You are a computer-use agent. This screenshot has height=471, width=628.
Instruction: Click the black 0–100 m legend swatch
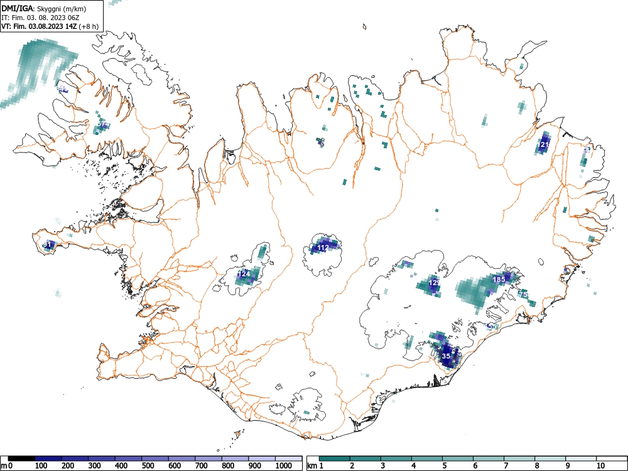pyautogui.click(x=21, y=458)
